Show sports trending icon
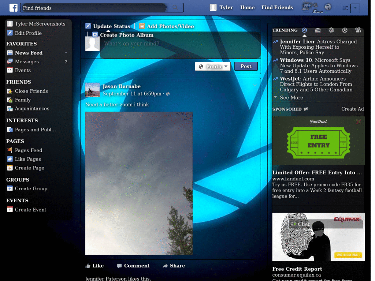The width and height of the screenshot is (375, 281). point(344,30)
